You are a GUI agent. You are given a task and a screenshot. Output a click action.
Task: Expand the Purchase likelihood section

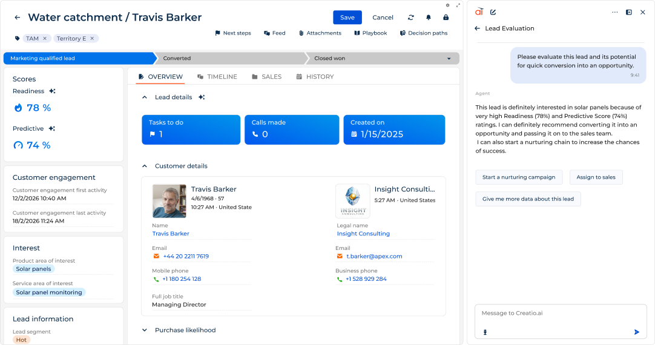tap(144, 330)
